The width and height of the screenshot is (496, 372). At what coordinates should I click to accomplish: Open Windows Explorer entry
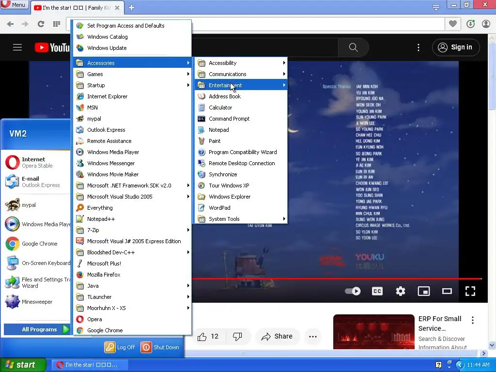click(241, 197)
